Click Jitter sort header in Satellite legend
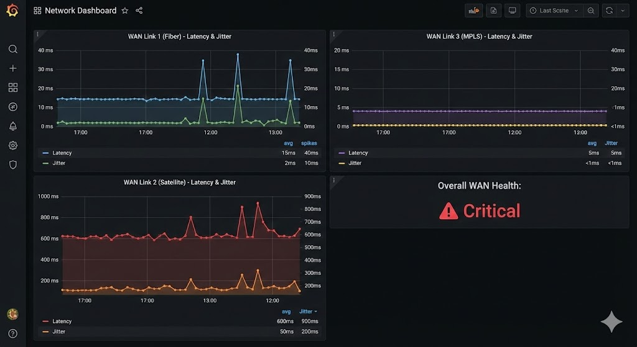The image size is (637, 347). click(308, 312)
